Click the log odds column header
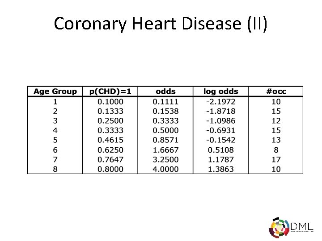 tap(221, 91)
